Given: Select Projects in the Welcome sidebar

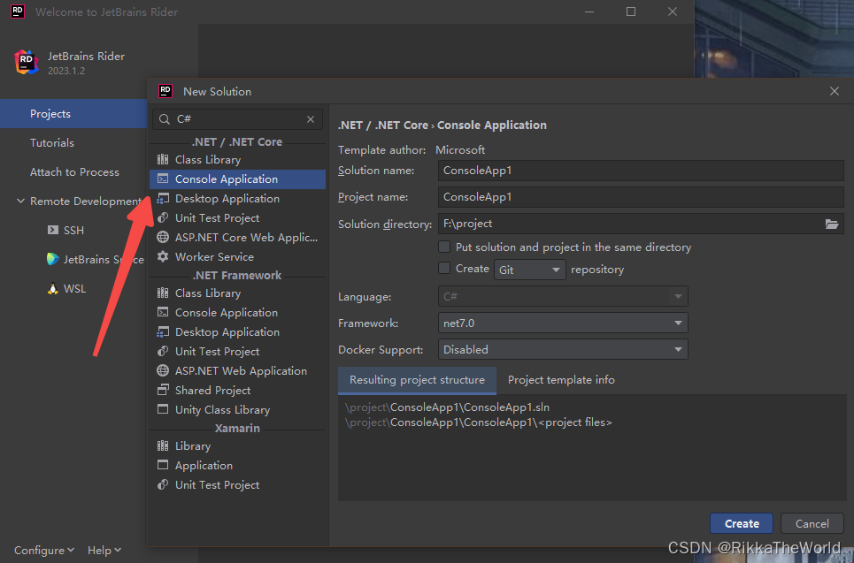Looking at the screenshot, I should [73, 114].
